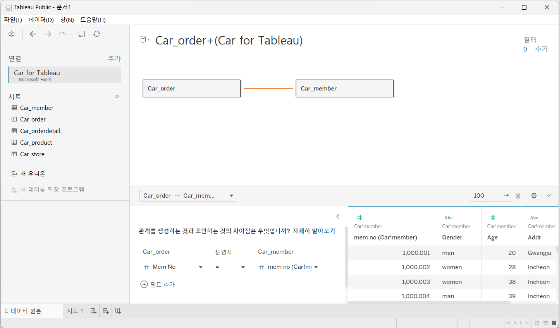Click the row count field showing 100

point(487,196)
